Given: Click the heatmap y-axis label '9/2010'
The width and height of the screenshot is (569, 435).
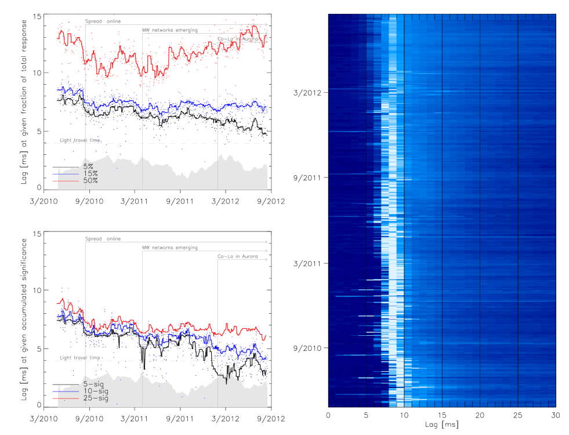Looking at the screenshot, I should (307, 349).
